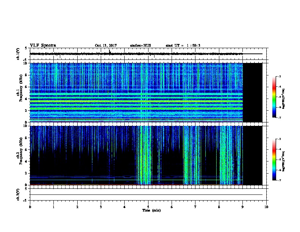
Task: Click time axis tick label "5"
Action: (148, 207)
